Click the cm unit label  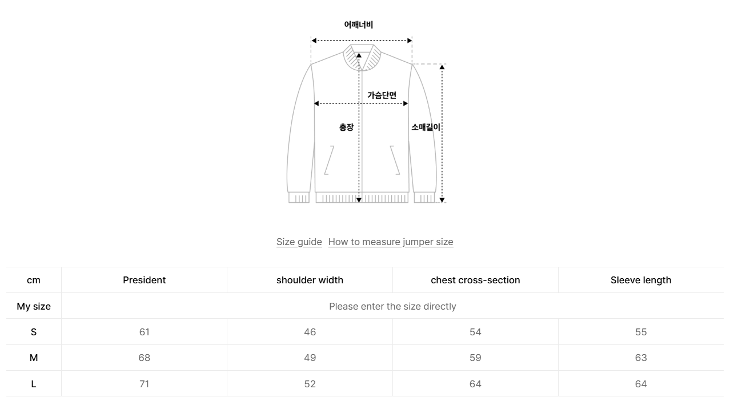[34, 280]
